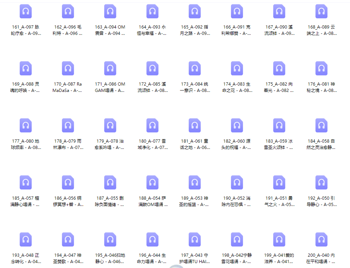Select the 191_A-051 勇气之火 file icon
This screenshot has width=350, height=268.
tap(279, 182)
